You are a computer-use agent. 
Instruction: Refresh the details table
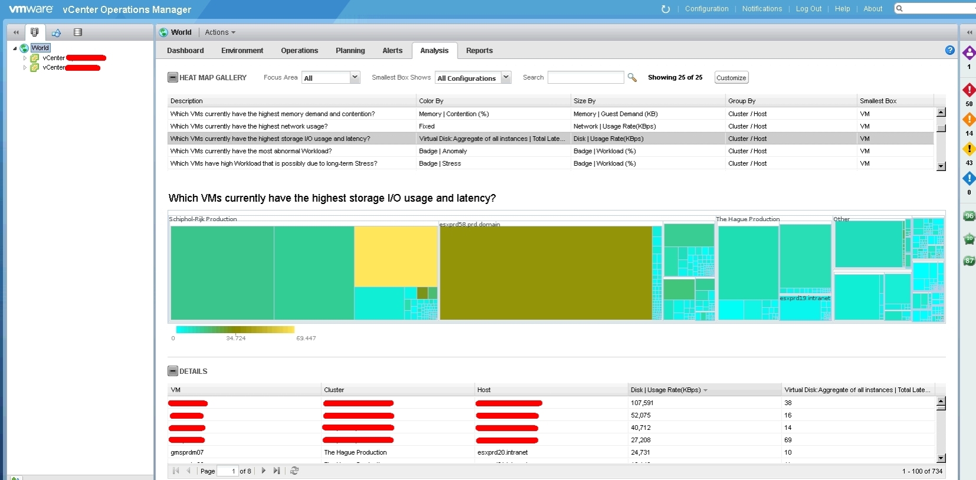pyautogui.click(x=295, y=471)
